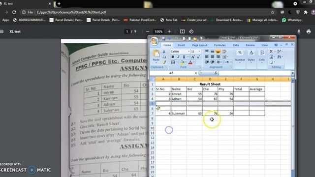Click the AutoSum sigma icon
This screenshot has height=177, width=315.
(x=271, y=52)
